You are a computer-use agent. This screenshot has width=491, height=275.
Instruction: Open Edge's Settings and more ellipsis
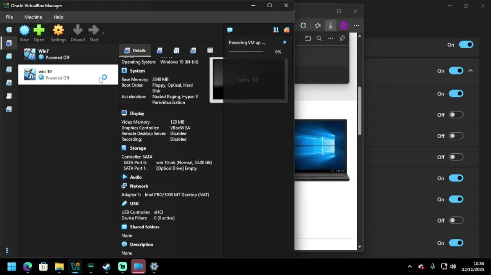356,25
